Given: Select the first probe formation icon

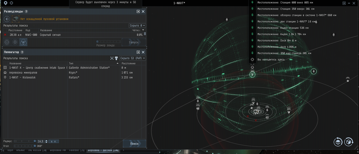Looking at the screenshot, I should [x=7, y=42].
